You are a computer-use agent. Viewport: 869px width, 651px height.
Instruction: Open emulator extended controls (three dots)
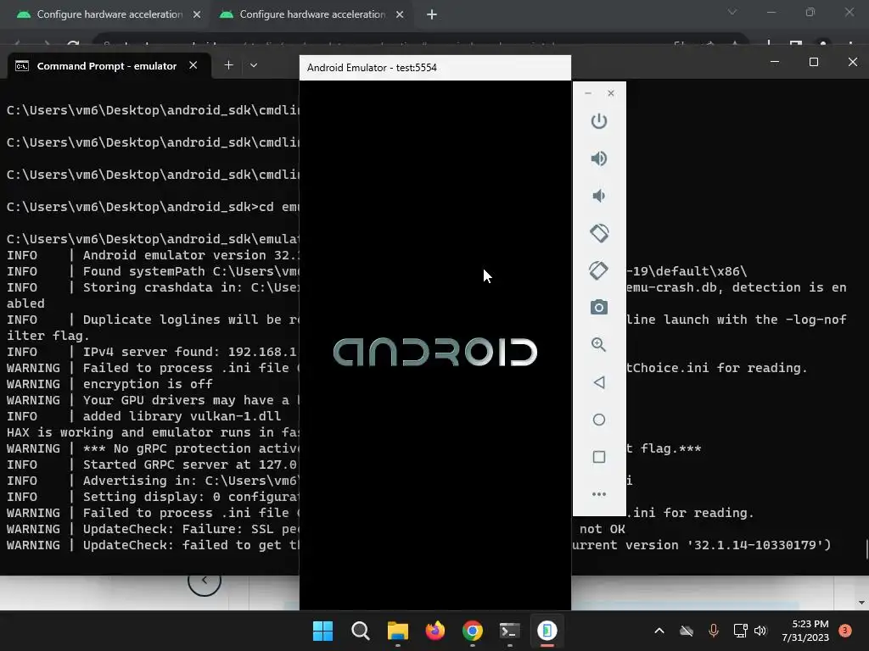598,494
